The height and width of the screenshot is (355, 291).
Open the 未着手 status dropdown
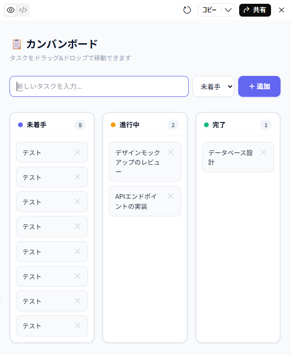(213, 86)
